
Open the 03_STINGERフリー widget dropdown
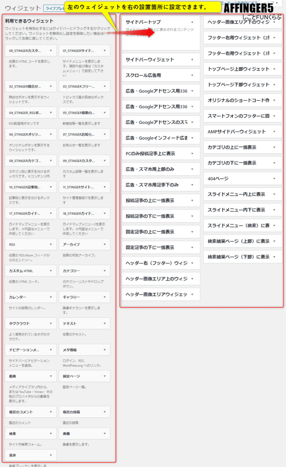click(105, 86)
